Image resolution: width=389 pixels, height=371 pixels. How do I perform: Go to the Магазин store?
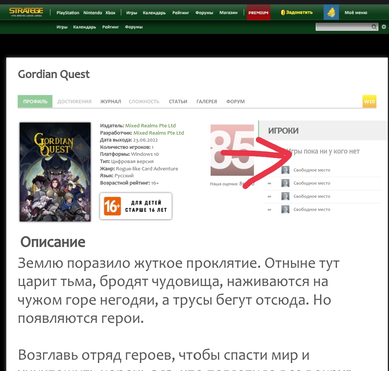(x=228, y=13)
